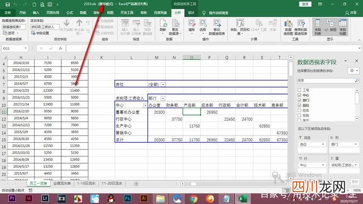This screenshot has width=363, height=204.
Task: Open 岗位 (全部) filter dropdown in pivot table
Action: coord(163,84)
